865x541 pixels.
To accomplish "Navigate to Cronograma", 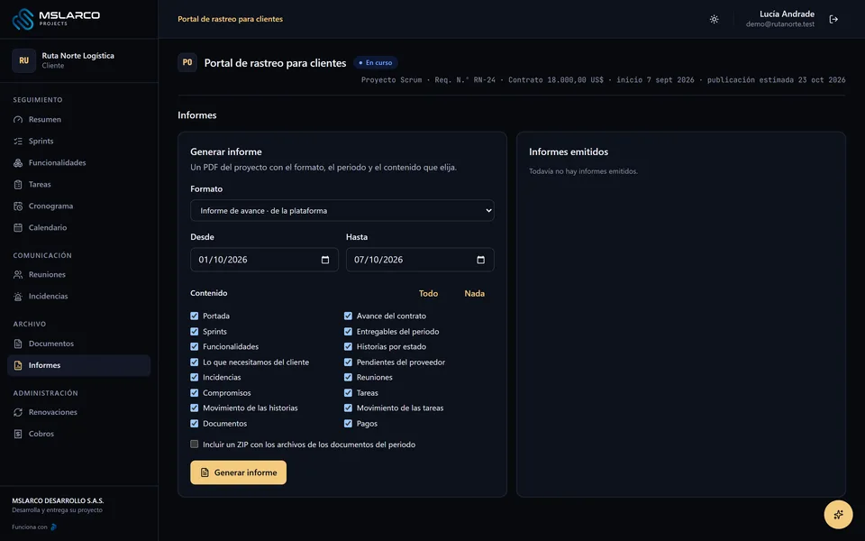I will [79, 206].
